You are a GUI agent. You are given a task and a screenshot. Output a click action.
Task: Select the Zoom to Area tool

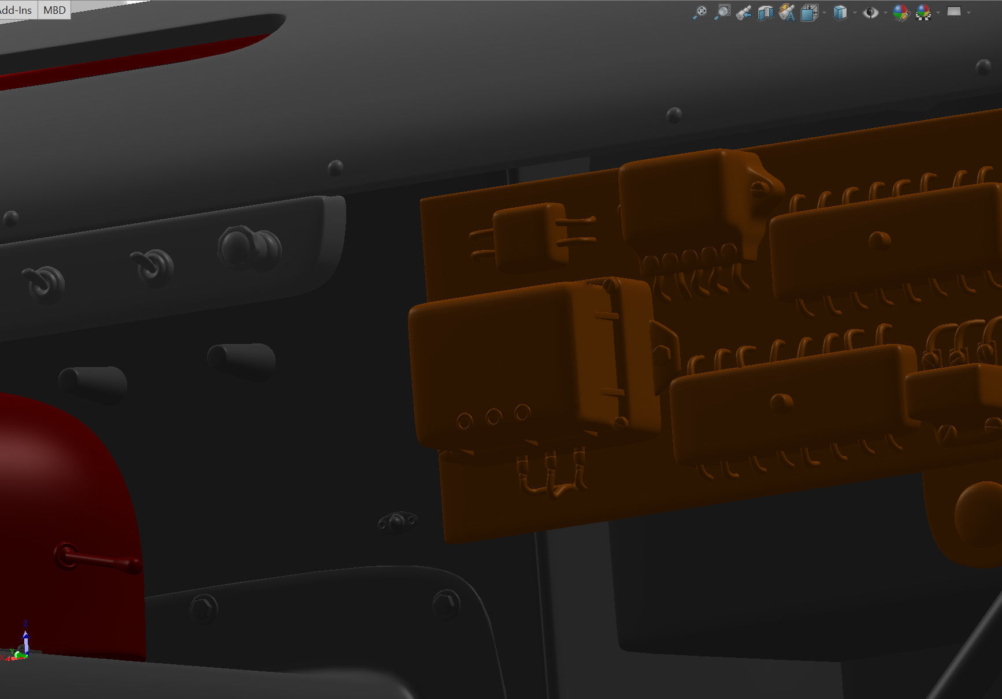(722, 12)
